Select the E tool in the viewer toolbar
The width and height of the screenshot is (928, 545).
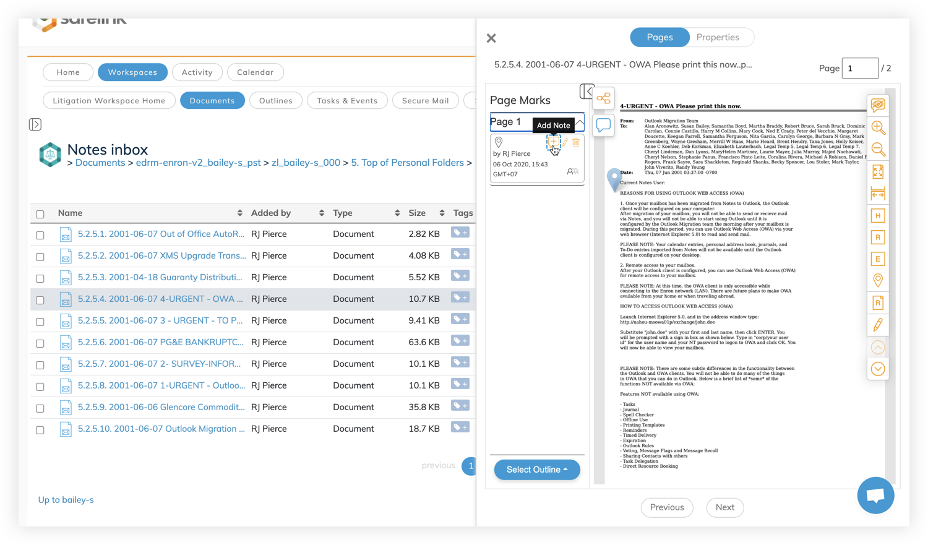click(x=878, y=259)
